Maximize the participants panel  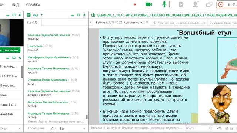(x=14, y=58)
